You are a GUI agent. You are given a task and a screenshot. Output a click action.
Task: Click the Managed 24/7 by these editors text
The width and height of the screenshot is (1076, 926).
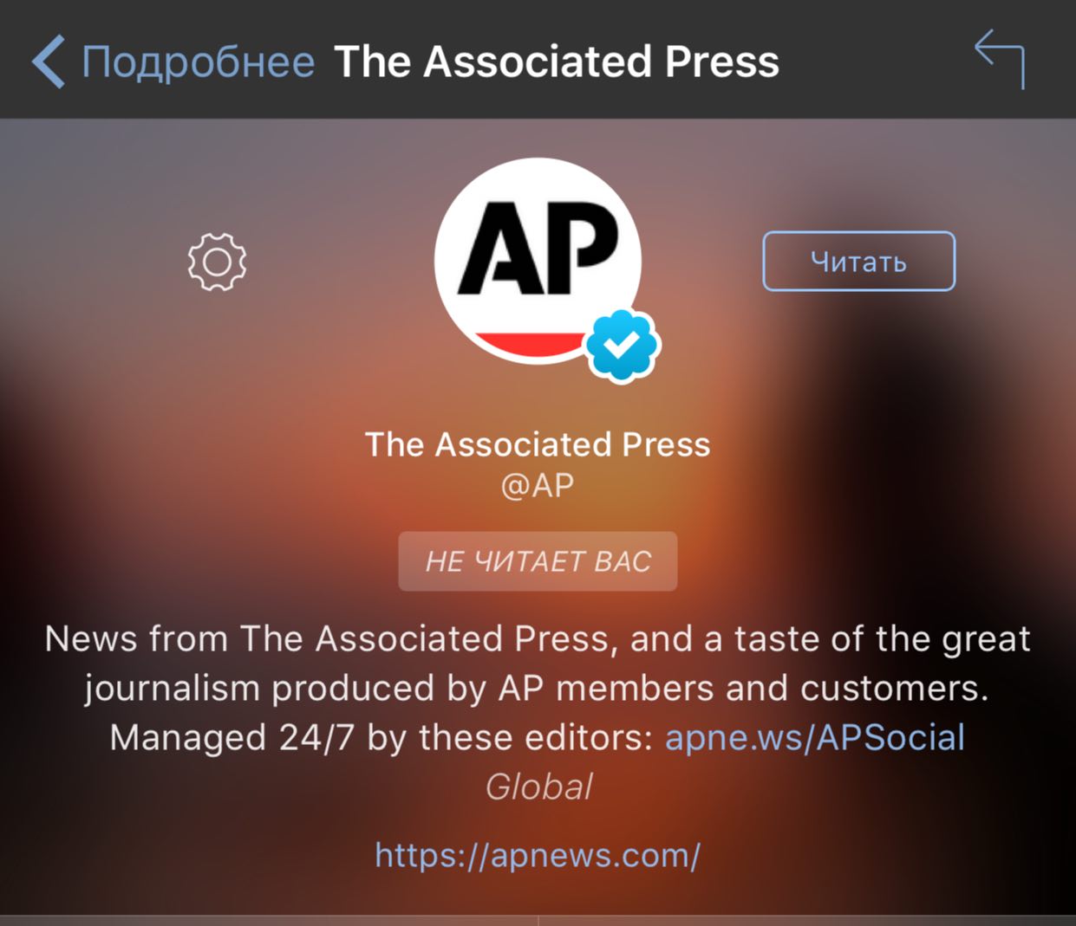(x=381, y=738)
